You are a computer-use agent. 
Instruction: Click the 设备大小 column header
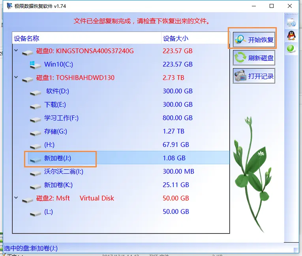tap(195, 38)
